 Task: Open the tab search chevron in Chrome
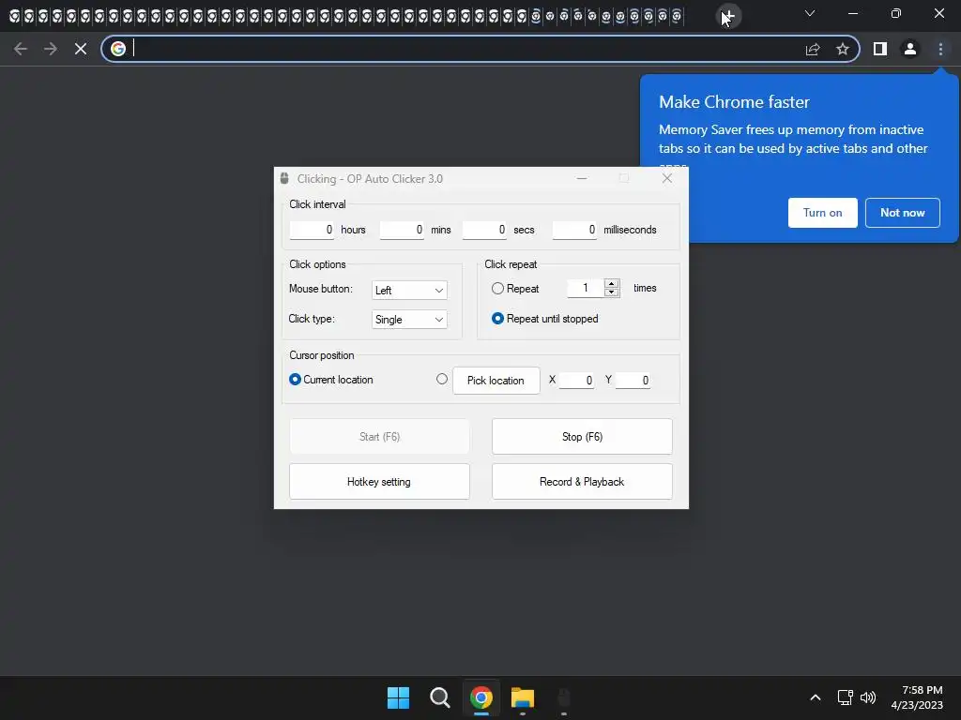tap(810, 13)
